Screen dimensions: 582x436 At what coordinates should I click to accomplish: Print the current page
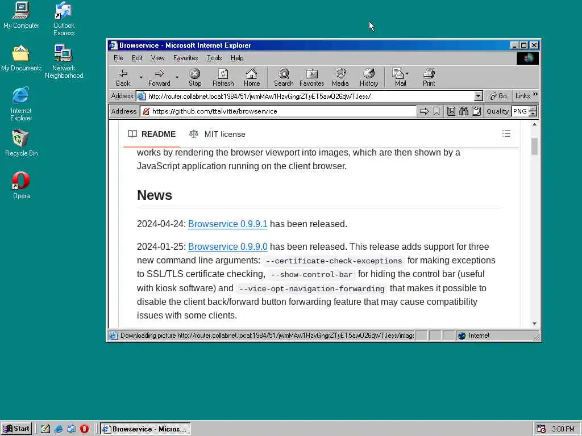[x=429, y=78]
